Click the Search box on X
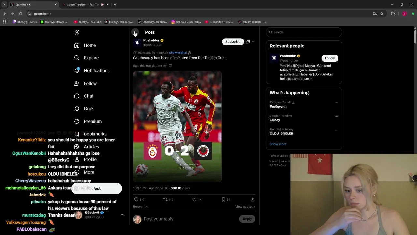Image resolution: width=417 pixels, height=235 pixels. click(304, 32)
